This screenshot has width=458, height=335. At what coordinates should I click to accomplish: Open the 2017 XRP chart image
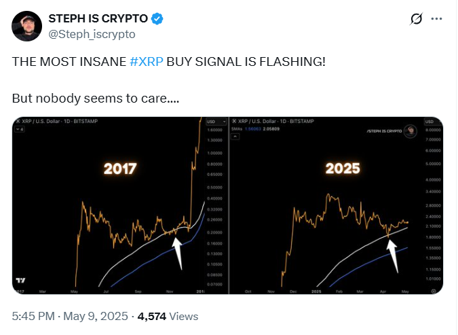click(120, 205)
